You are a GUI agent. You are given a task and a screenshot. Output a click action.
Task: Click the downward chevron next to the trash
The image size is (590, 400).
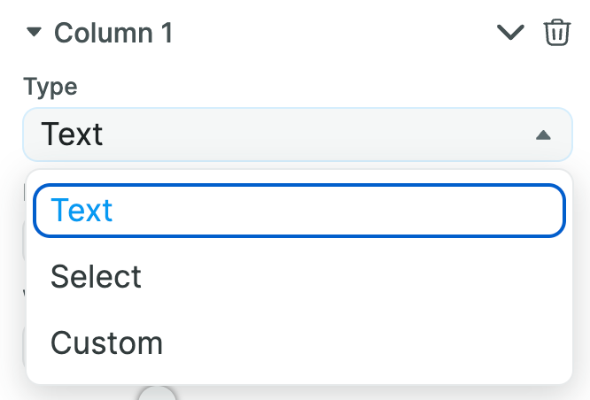[x=510, y=33]
